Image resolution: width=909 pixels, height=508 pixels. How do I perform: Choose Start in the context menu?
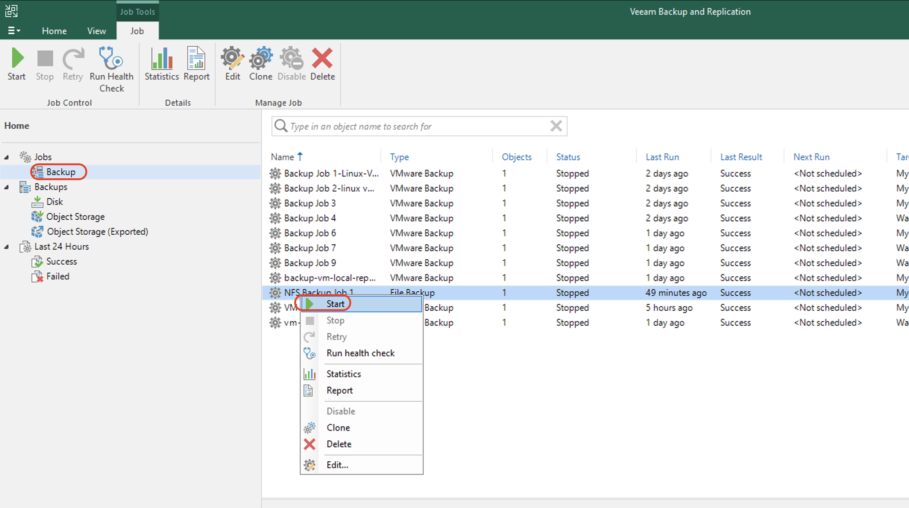pos(361,304)
